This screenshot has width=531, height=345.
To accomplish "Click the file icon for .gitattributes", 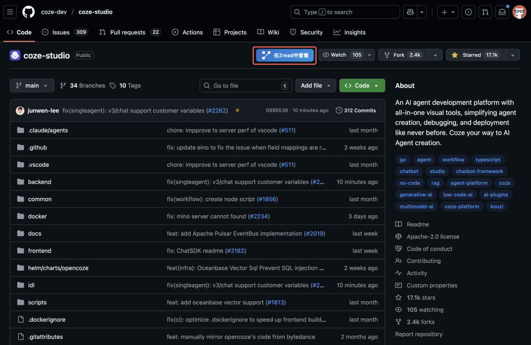I will tap(21, 337).
